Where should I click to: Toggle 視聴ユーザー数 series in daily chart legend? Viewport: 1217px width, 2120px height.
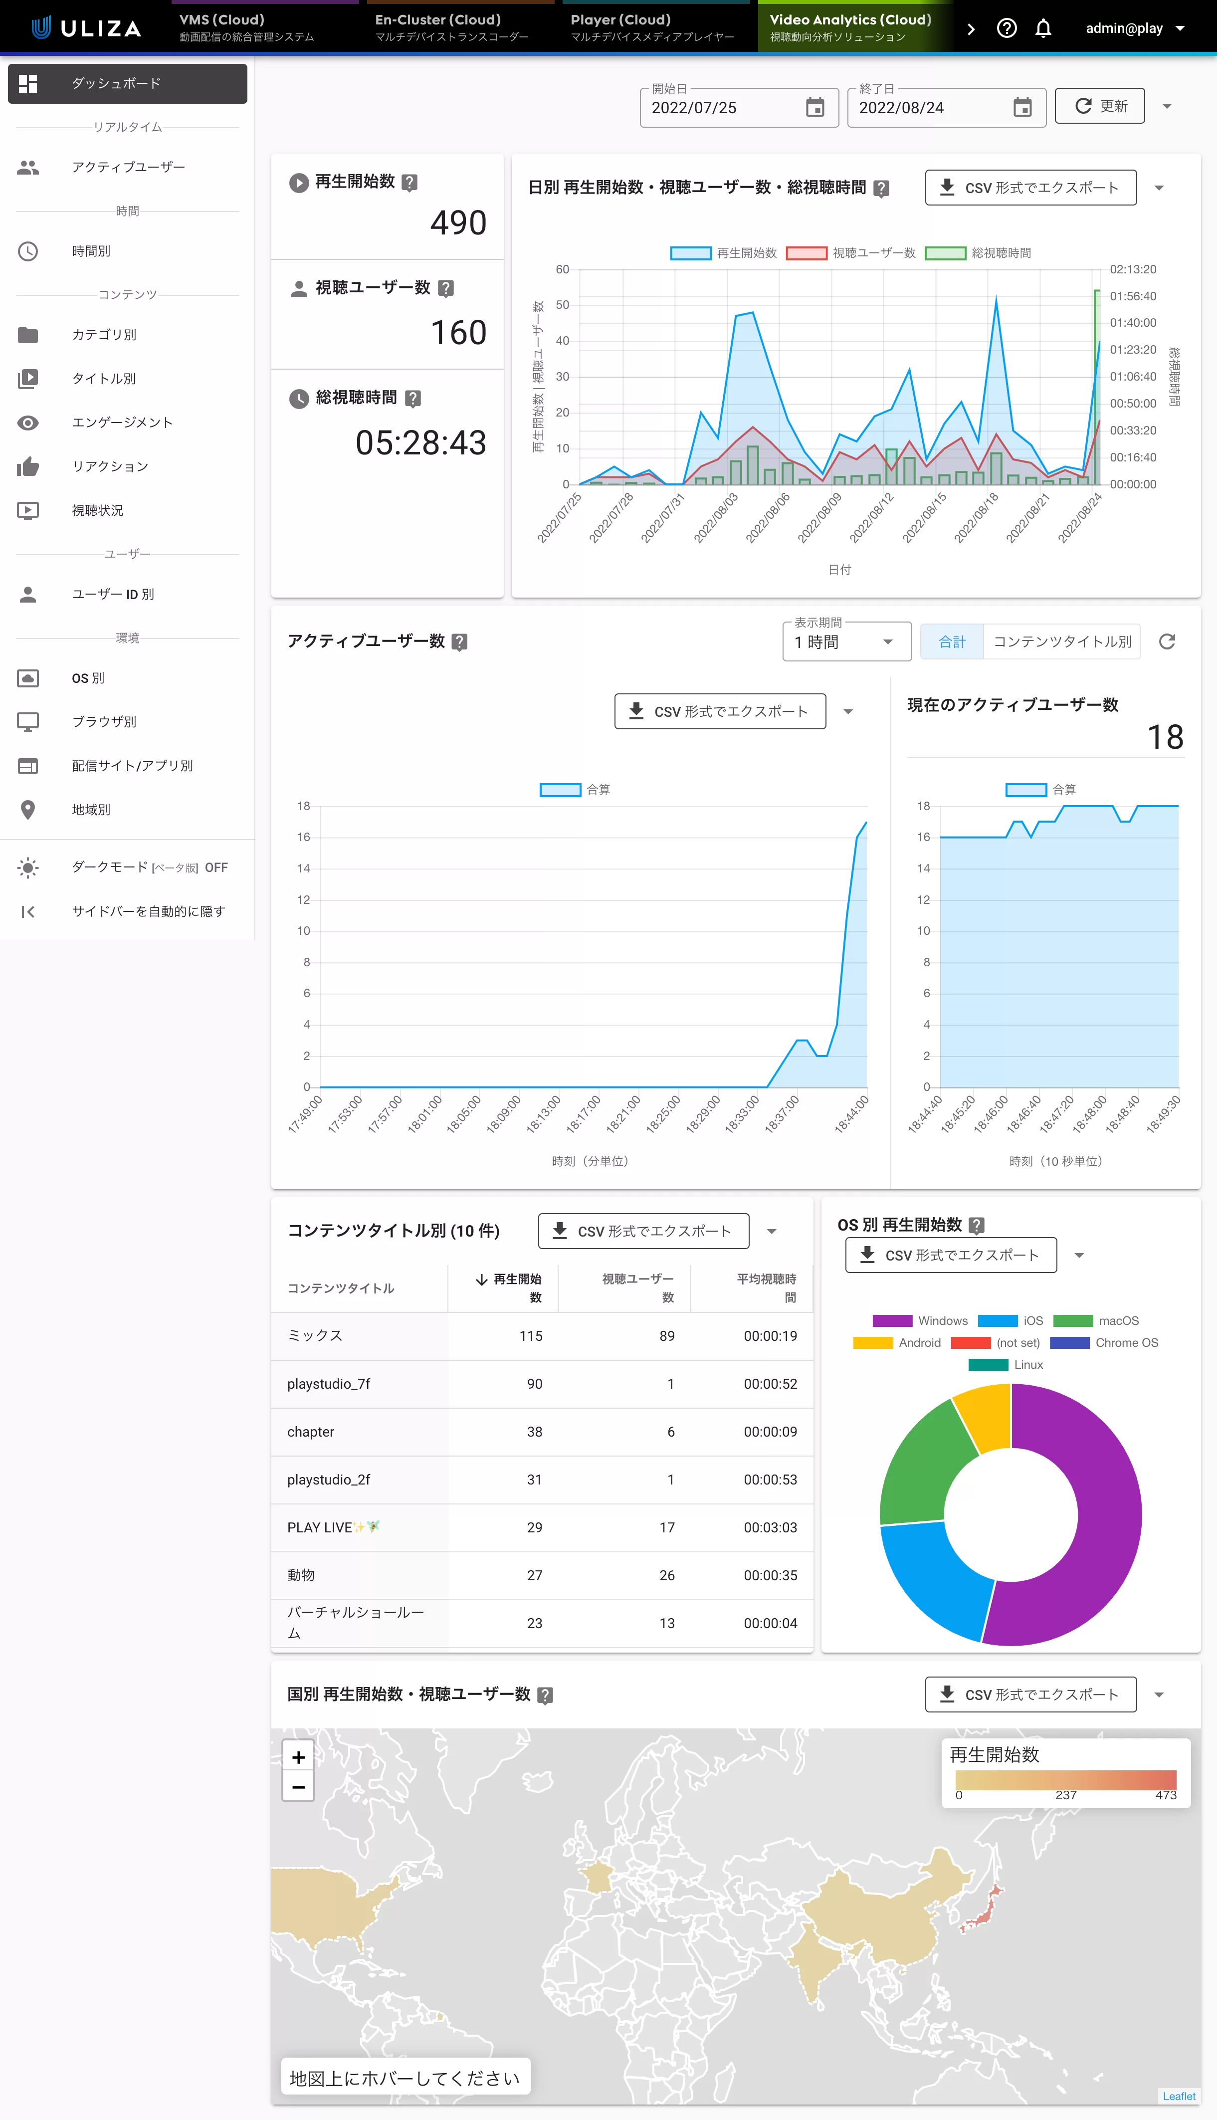[x=851, y=253]
